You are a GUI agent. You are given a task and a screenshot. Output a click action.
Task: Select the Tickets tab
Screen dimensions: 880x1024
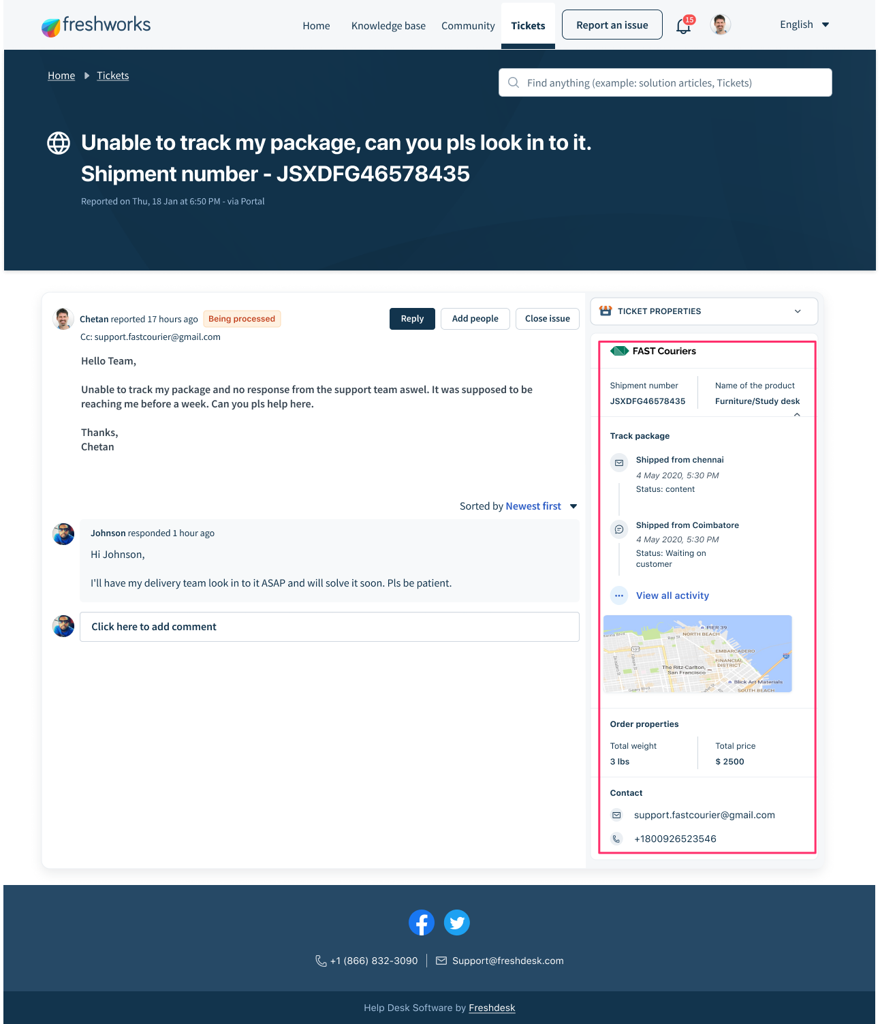[x=528, y=26]
